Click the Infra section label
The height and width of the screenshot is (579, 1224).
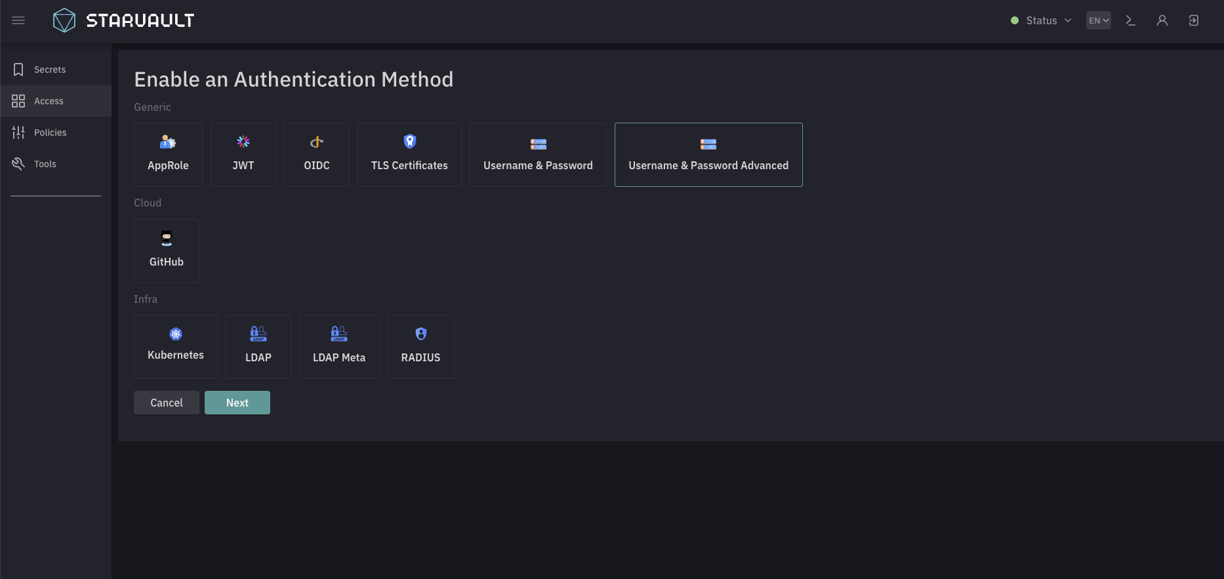(146, 299)
